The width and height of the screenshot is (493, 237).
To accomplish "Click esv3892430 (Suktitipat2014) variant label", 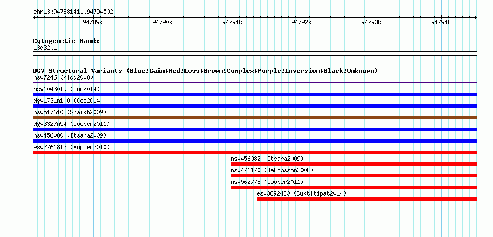I will point(301,193).
